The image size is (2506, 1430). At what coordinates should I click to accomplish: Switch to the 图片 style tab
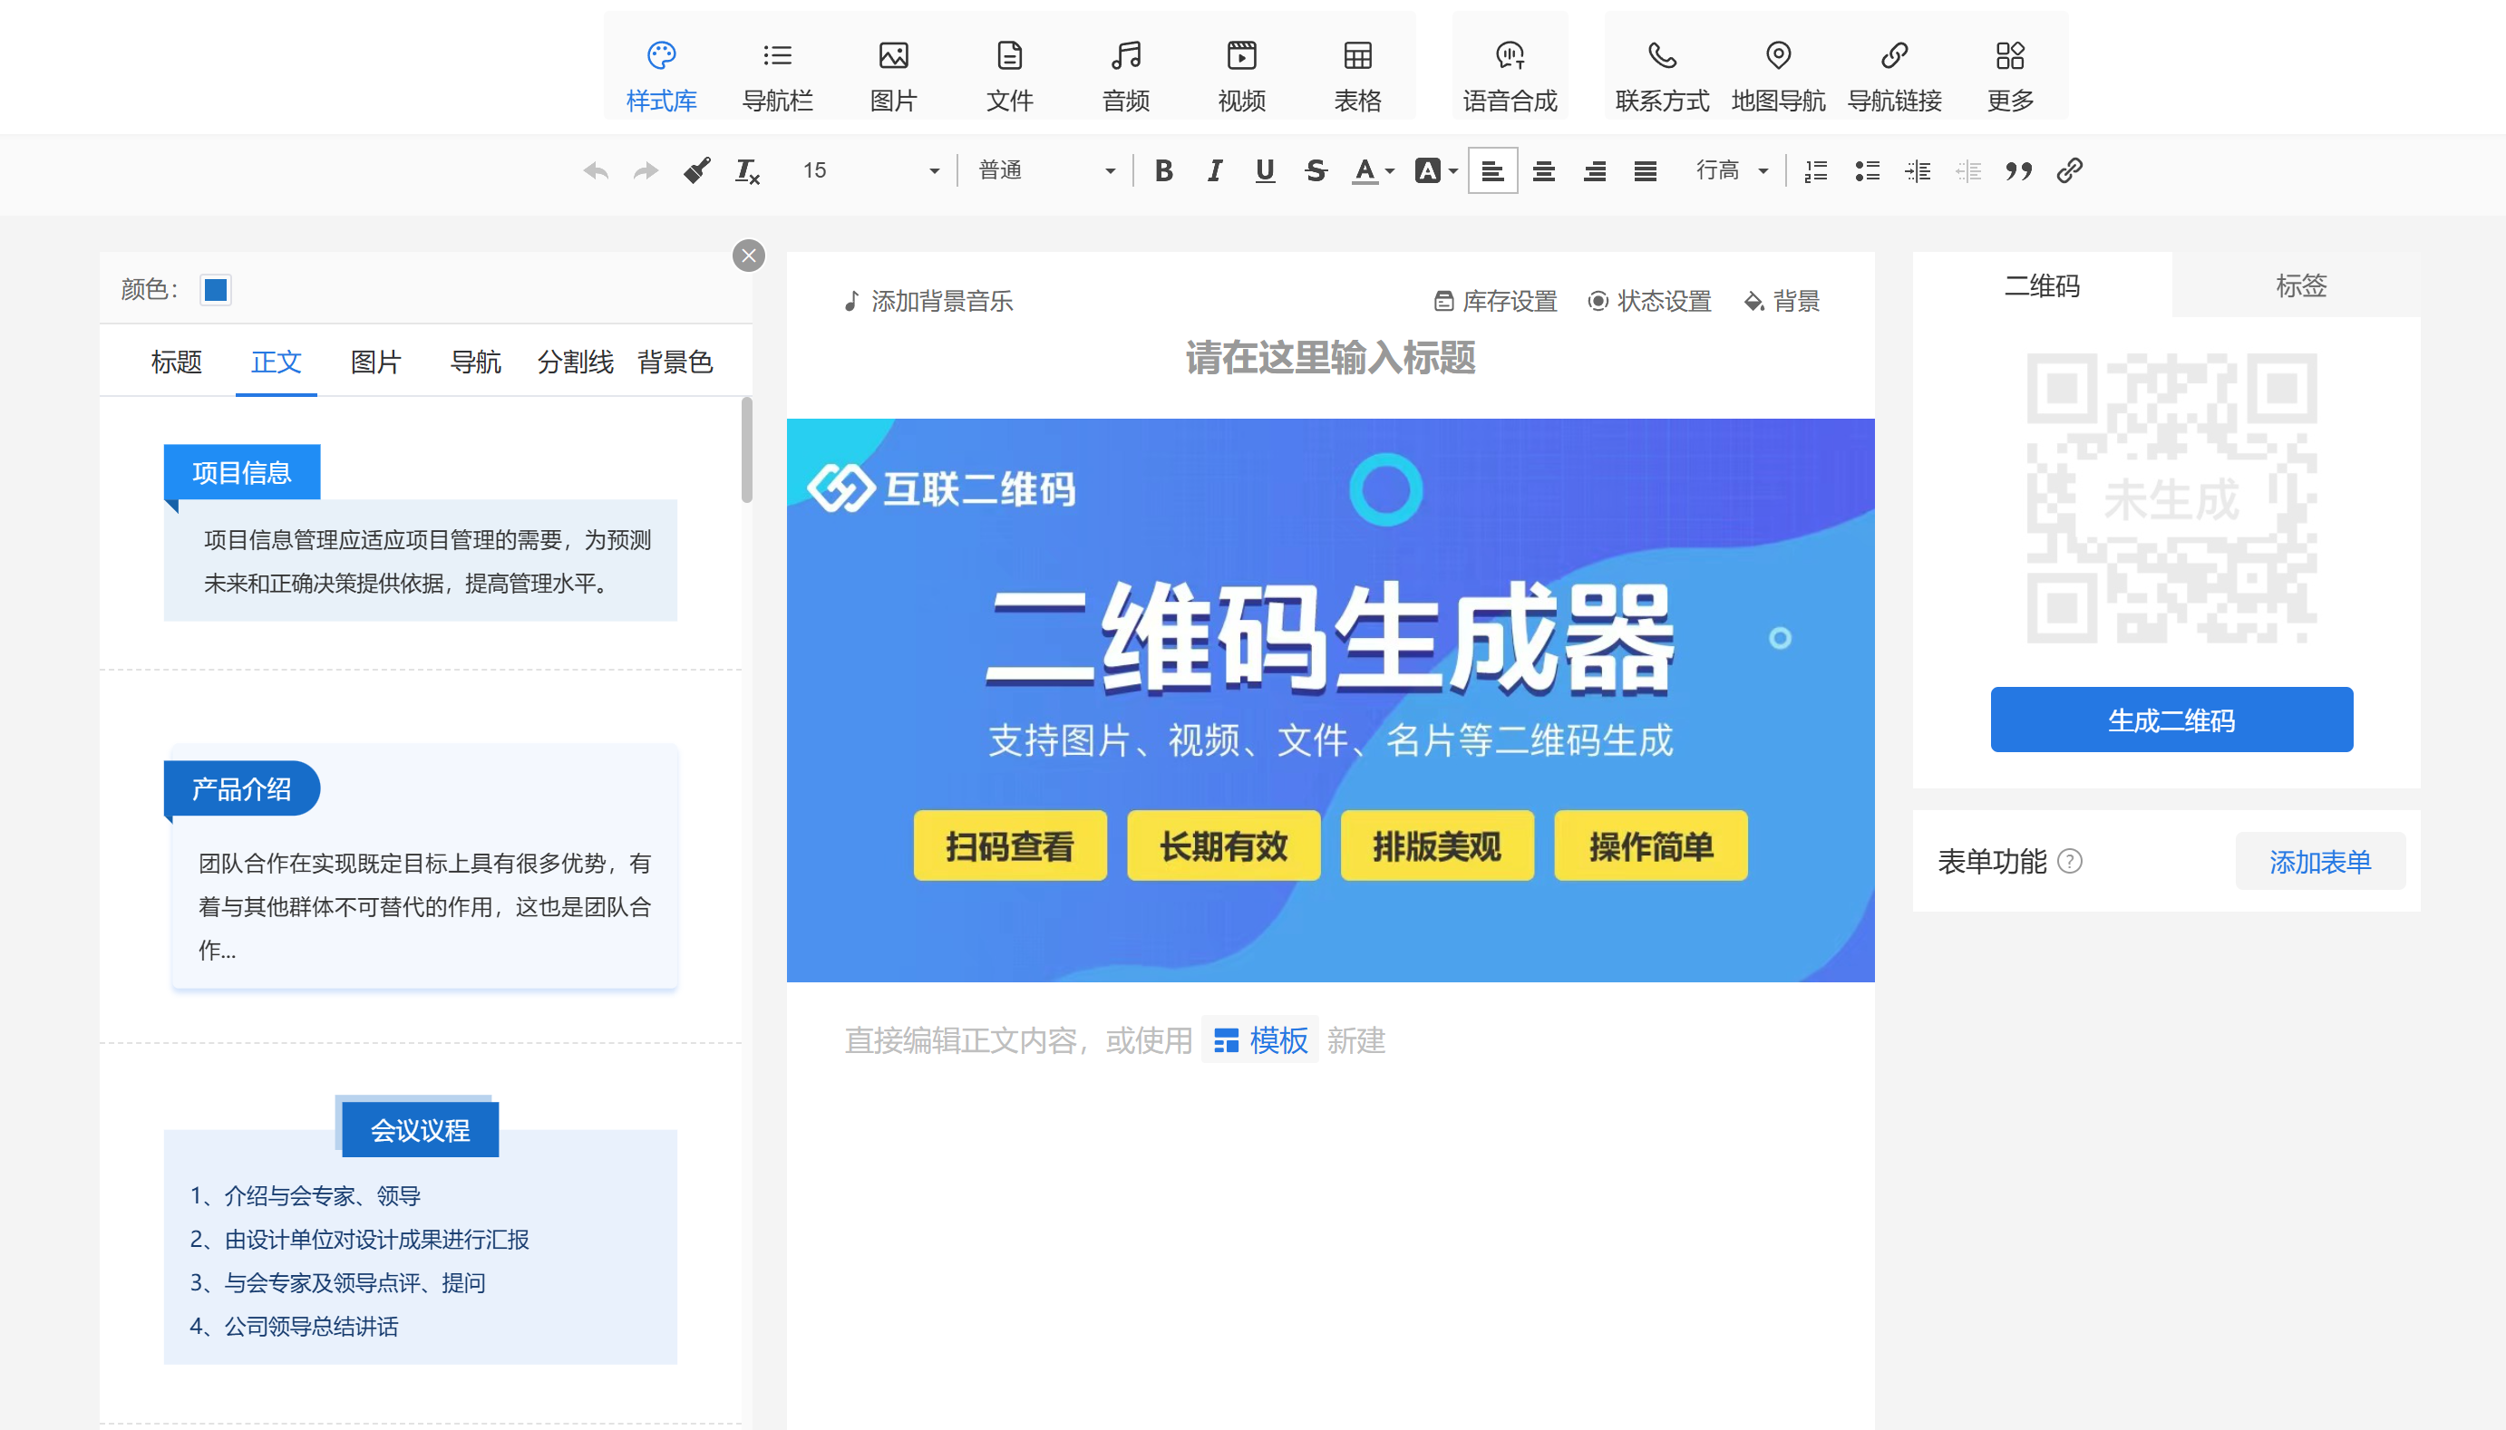(x=375, y=362)
